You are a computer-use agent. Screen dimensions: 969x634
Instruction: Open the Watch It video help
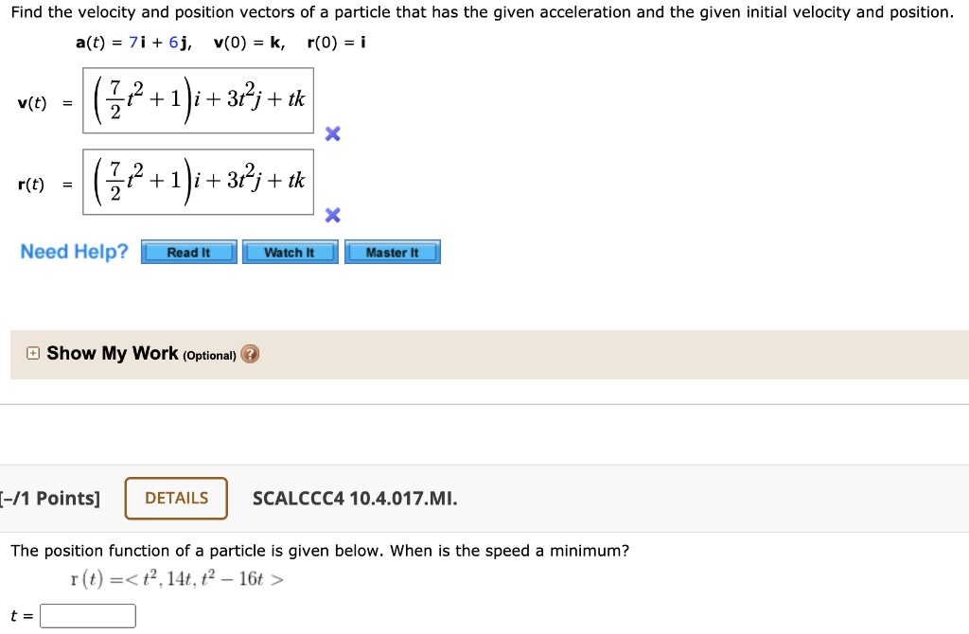click(x=290, y=253)
